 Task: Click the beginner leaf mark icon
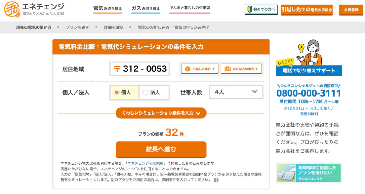[x=250, y=9]
